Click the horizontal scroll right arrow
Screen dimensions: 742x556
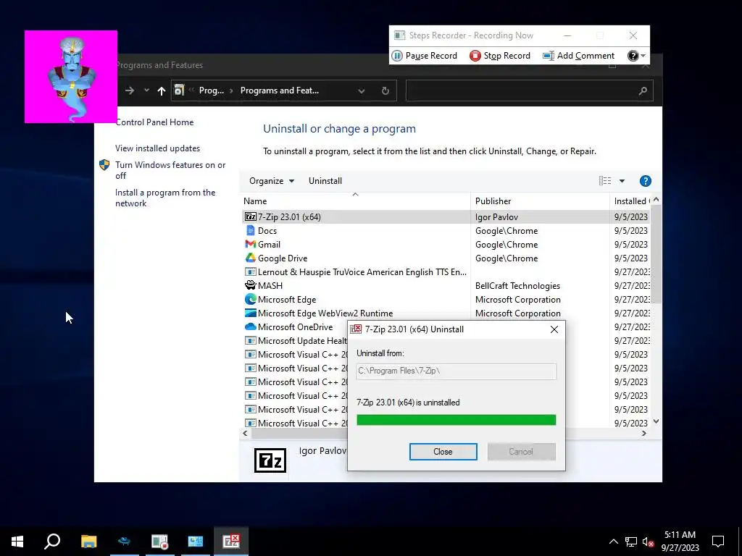(x=644, y=433)
